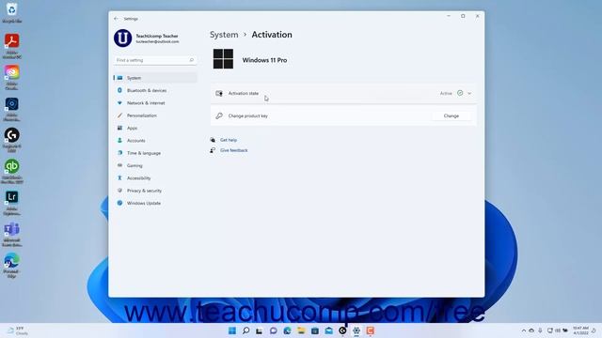
Task: Open Microsoft Edge desktop shortcut
Action: coord(12,265)
